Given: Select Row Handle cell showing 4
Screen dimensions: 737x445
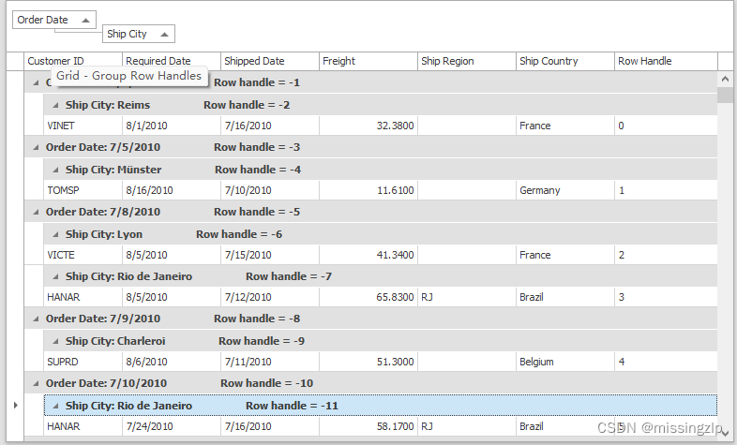Looking at the screenshot, I should pyautogui.click(x=666, y=362).
